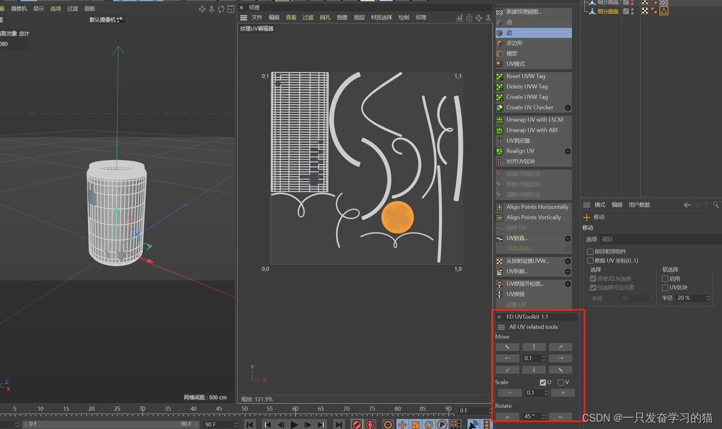This screenshot has height=429, width=722.
Task: Open the UV editor 材质选择 menu
Action: [381, 17]
